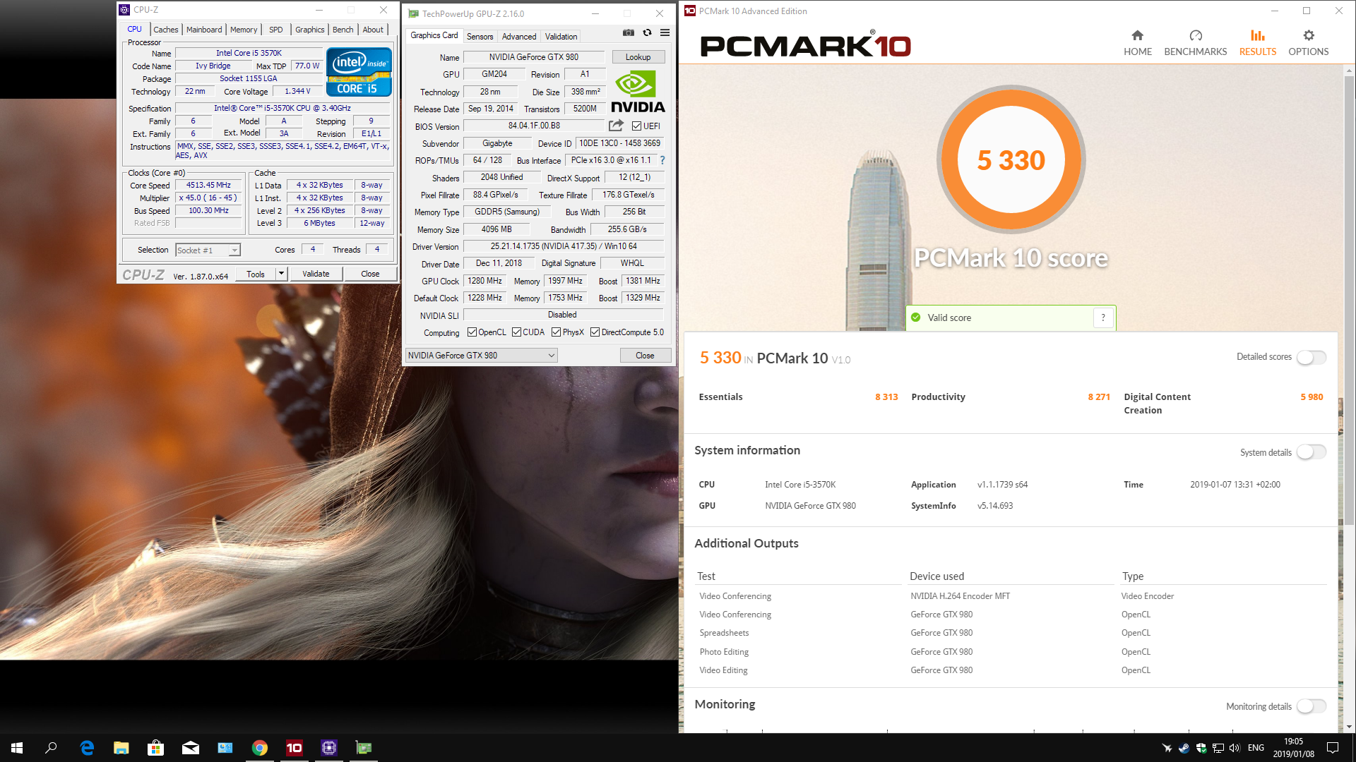Click the ENG language indicator
The width and height of the screenshot is (1356, 762).
click(1256, 748)
